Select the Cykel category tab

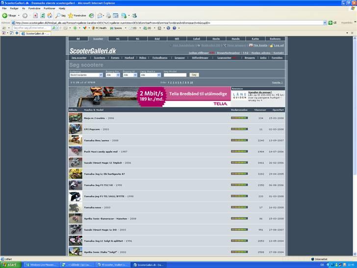[197, 38]
